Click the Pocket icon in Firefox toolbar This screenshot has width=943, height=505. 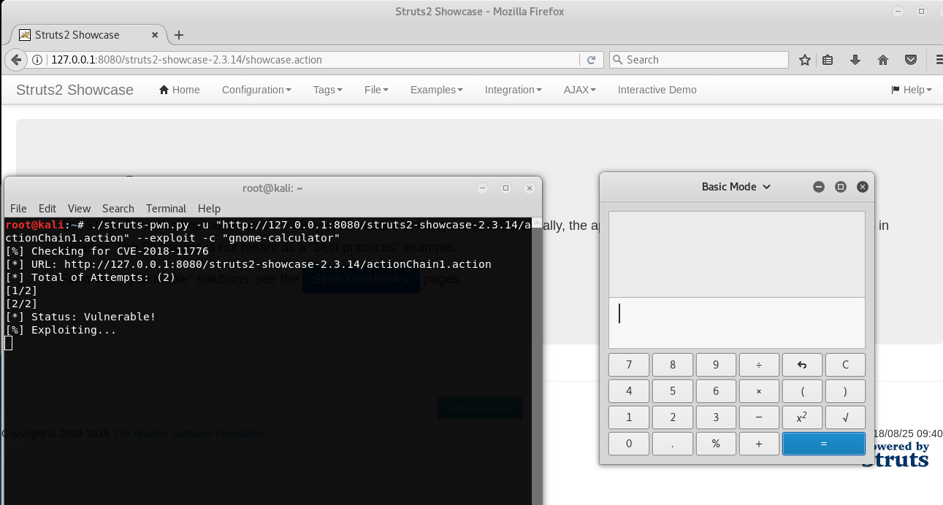click(x=911, y=60)
